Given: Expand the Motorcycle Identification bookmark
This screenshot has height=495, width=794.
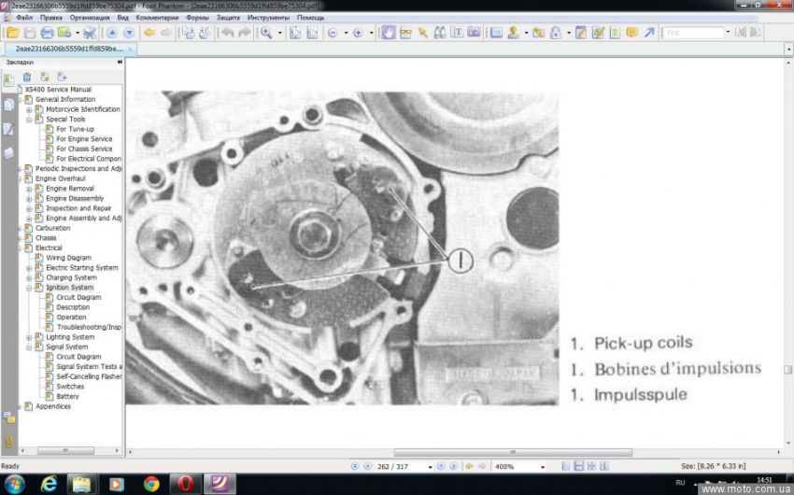Looking at the screenshot, I should tap(29, 109).
